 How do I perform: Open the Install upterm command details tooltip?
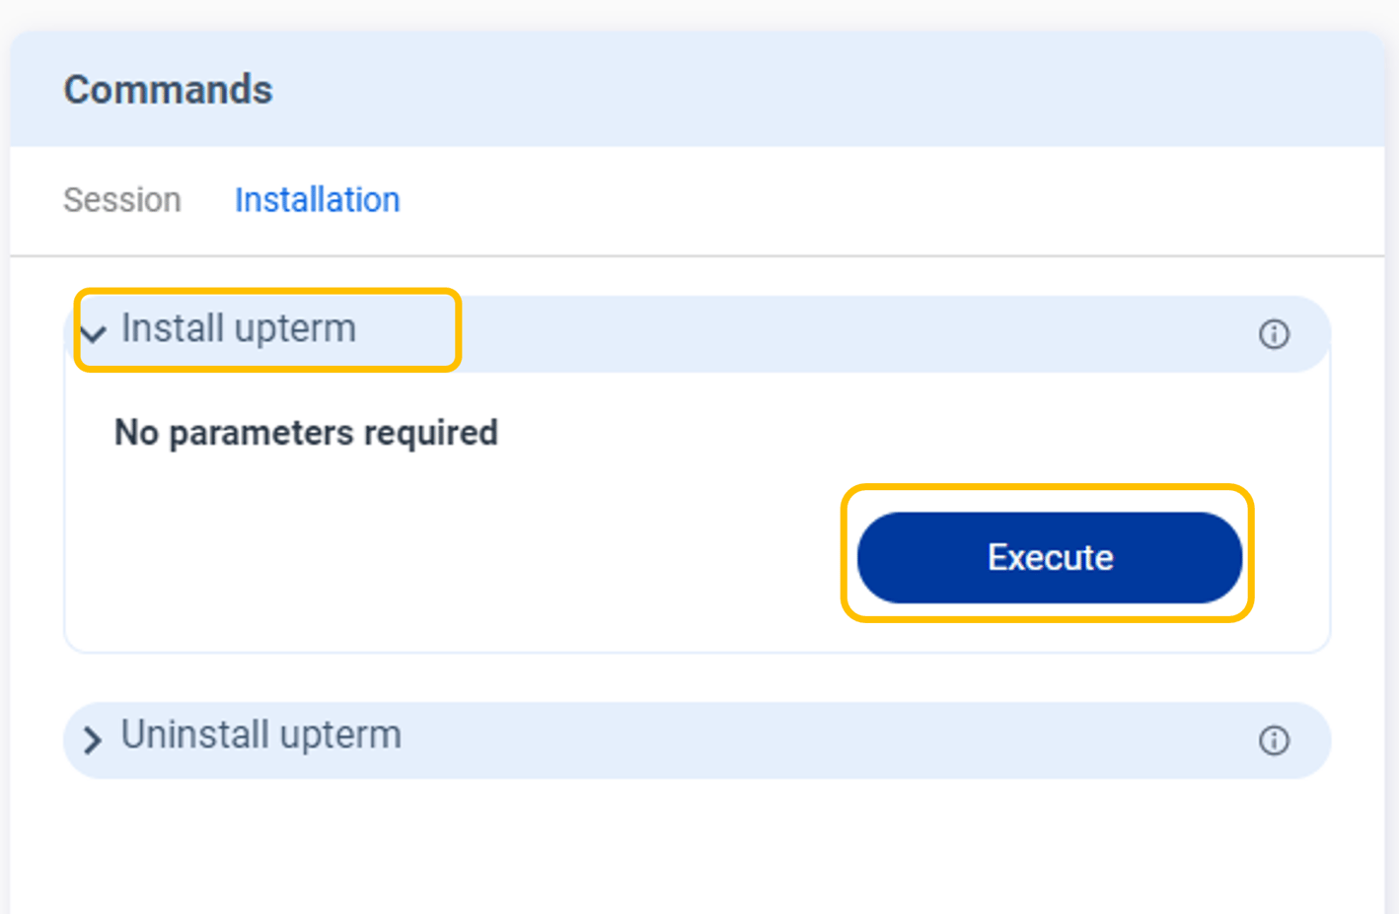[1274, 334]
